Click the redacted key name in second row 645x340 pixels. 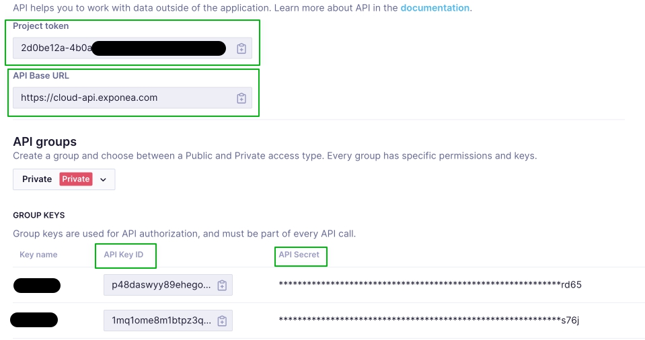34,320
